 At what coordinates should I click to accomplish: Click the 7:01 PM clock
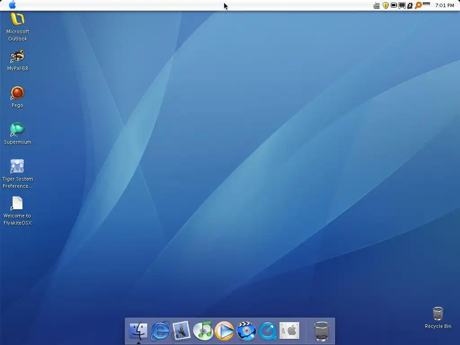pos(444,5)
